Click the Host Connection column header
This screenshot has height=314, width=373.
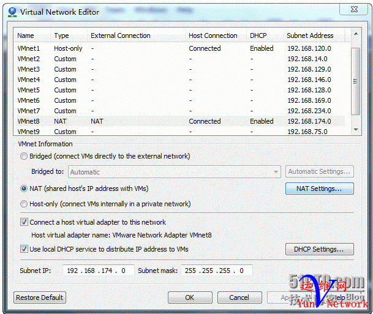[x=216, y=36]
